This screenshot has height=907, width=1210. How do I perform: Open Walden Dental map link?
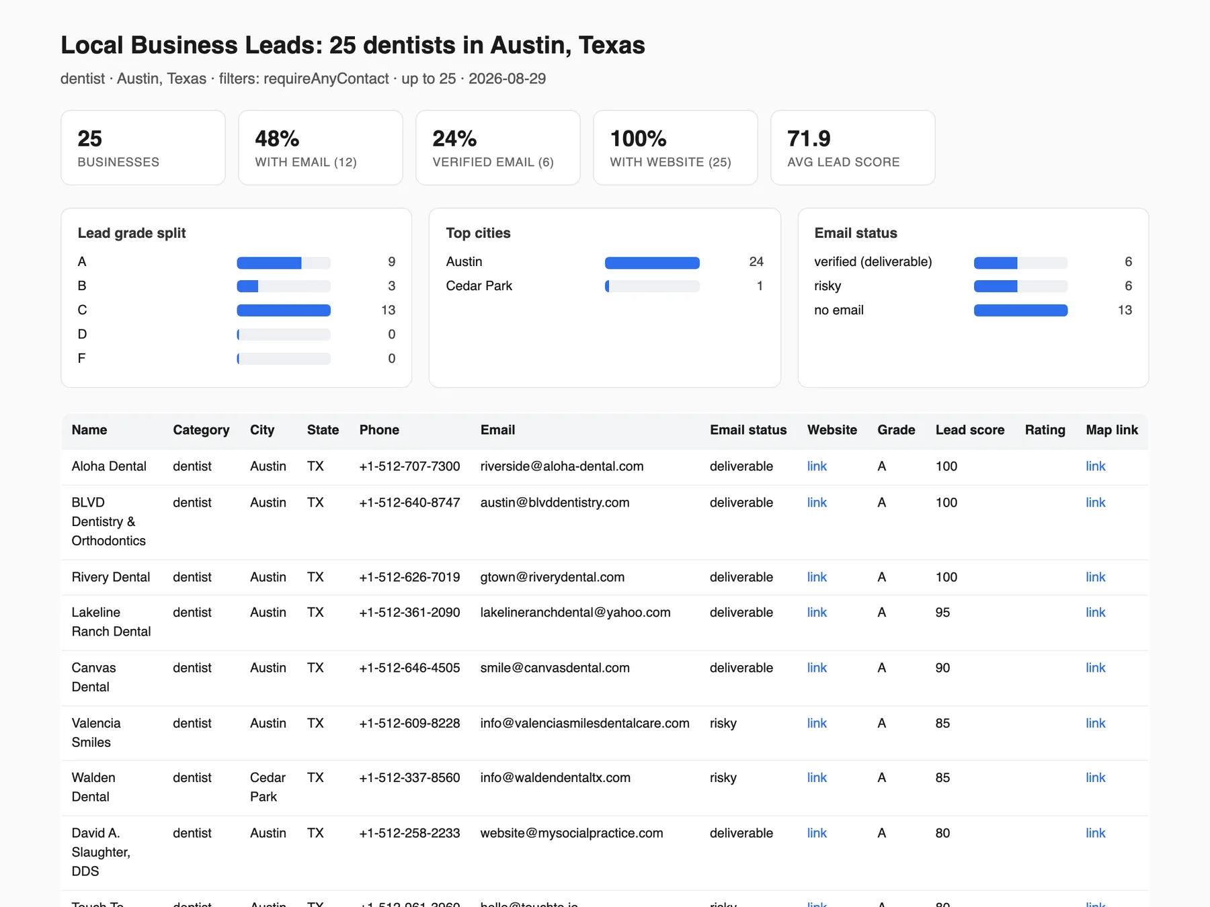[1095, 777]
